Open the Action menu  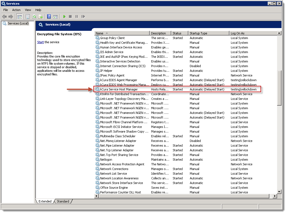point(16,10)
